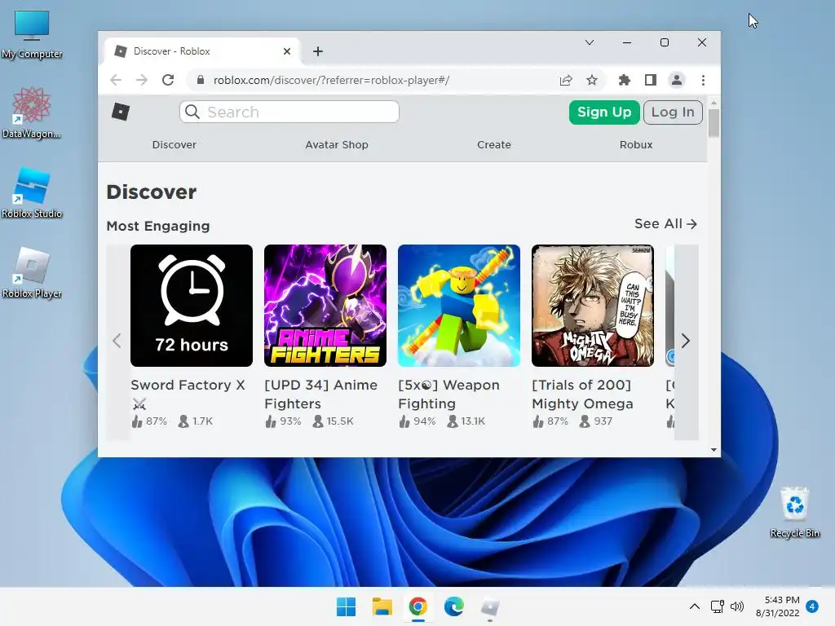Click the Roblox logo icon in the page header

coord(121,112)
